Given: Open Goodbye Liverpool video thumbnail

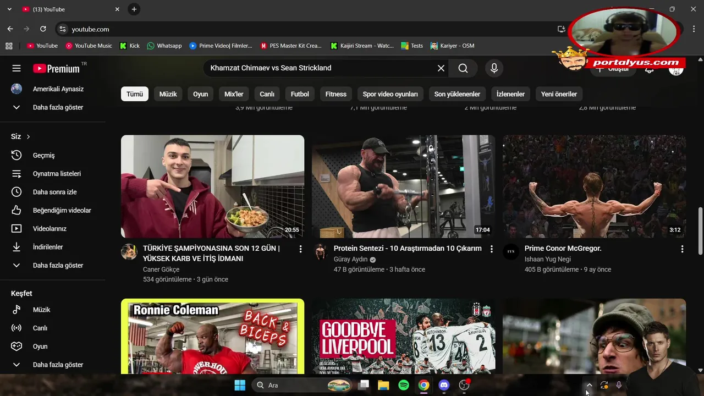Looking at the screenshot, I should click(x=403, y=336).
